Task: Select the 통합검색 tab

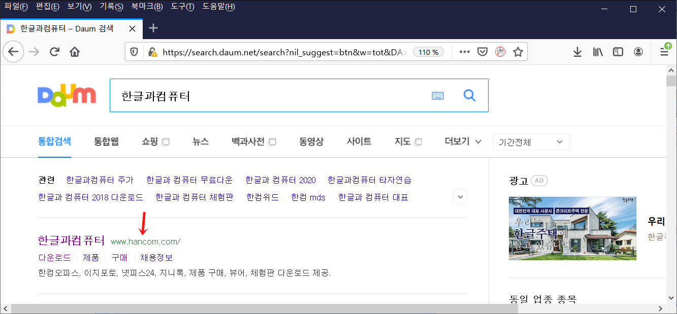Action: tap(54, 142)
